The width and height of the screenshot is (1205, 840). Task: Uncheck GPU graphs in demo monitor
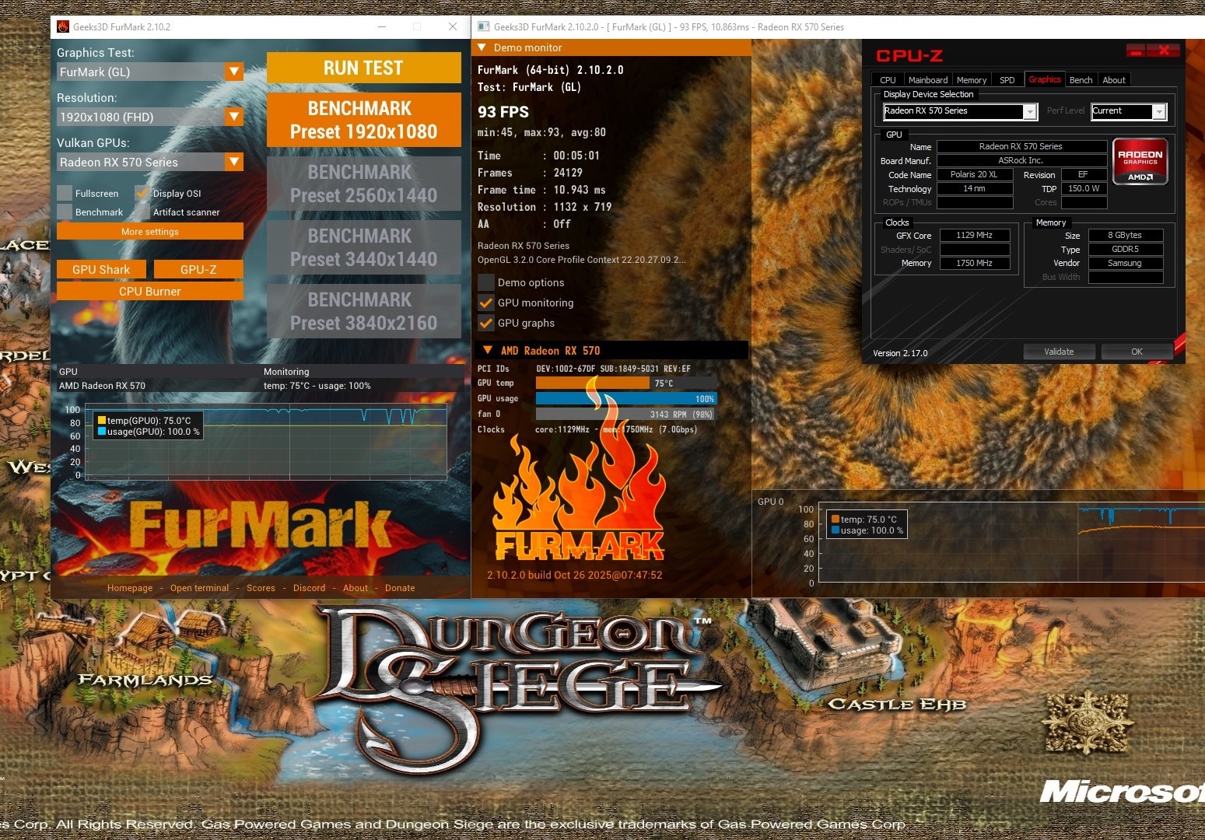click(x=486, y=323)
